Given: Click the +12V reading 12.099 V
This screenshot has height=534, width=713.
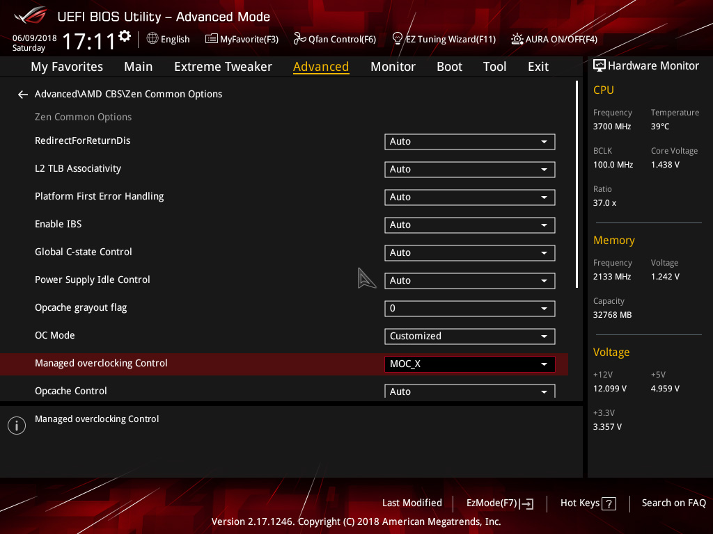Looking at the screenshot, I should (609, 389).
